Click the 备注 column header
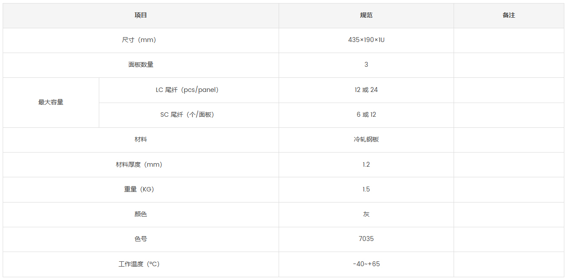 pyautogui.click(x=509, y=15)
